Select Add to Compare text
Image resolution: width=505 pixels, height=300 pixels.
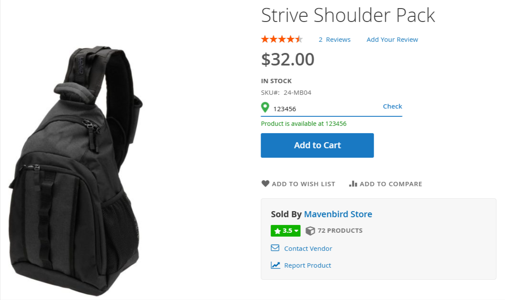[391, 184]
